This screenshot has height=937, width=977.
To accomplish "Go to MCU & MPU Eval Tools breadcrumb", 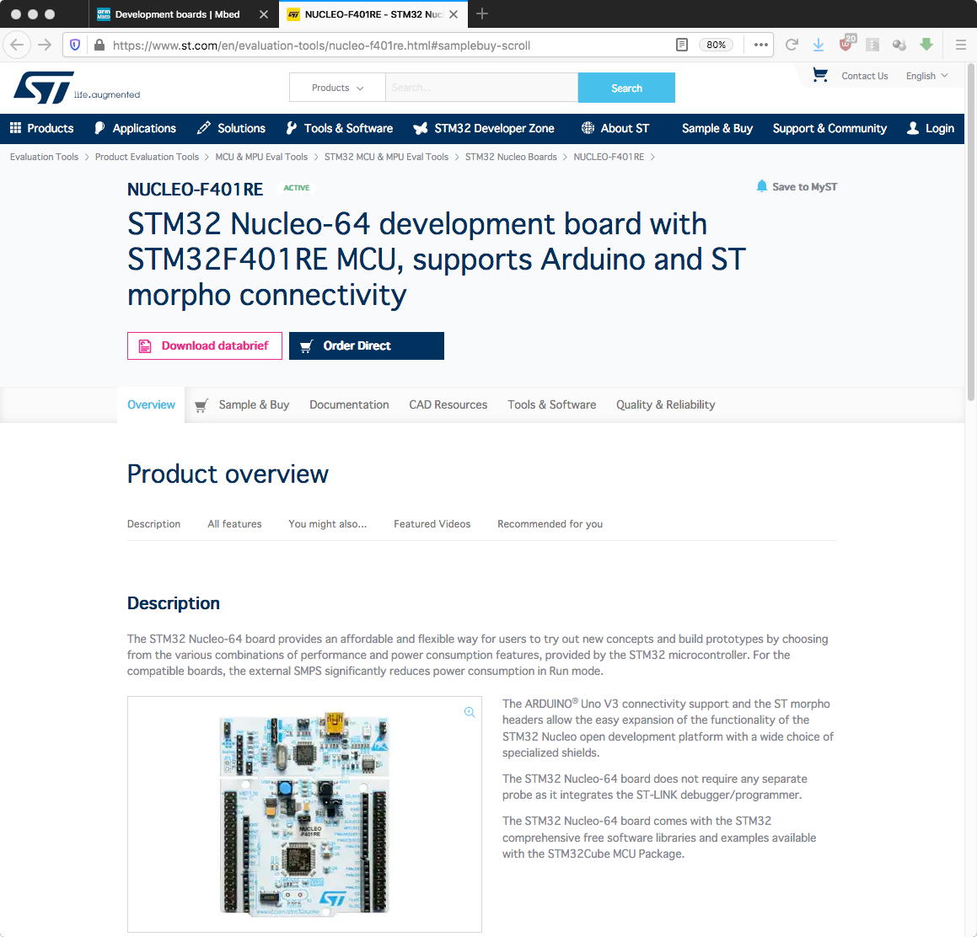I will click(x=261, y=157).
